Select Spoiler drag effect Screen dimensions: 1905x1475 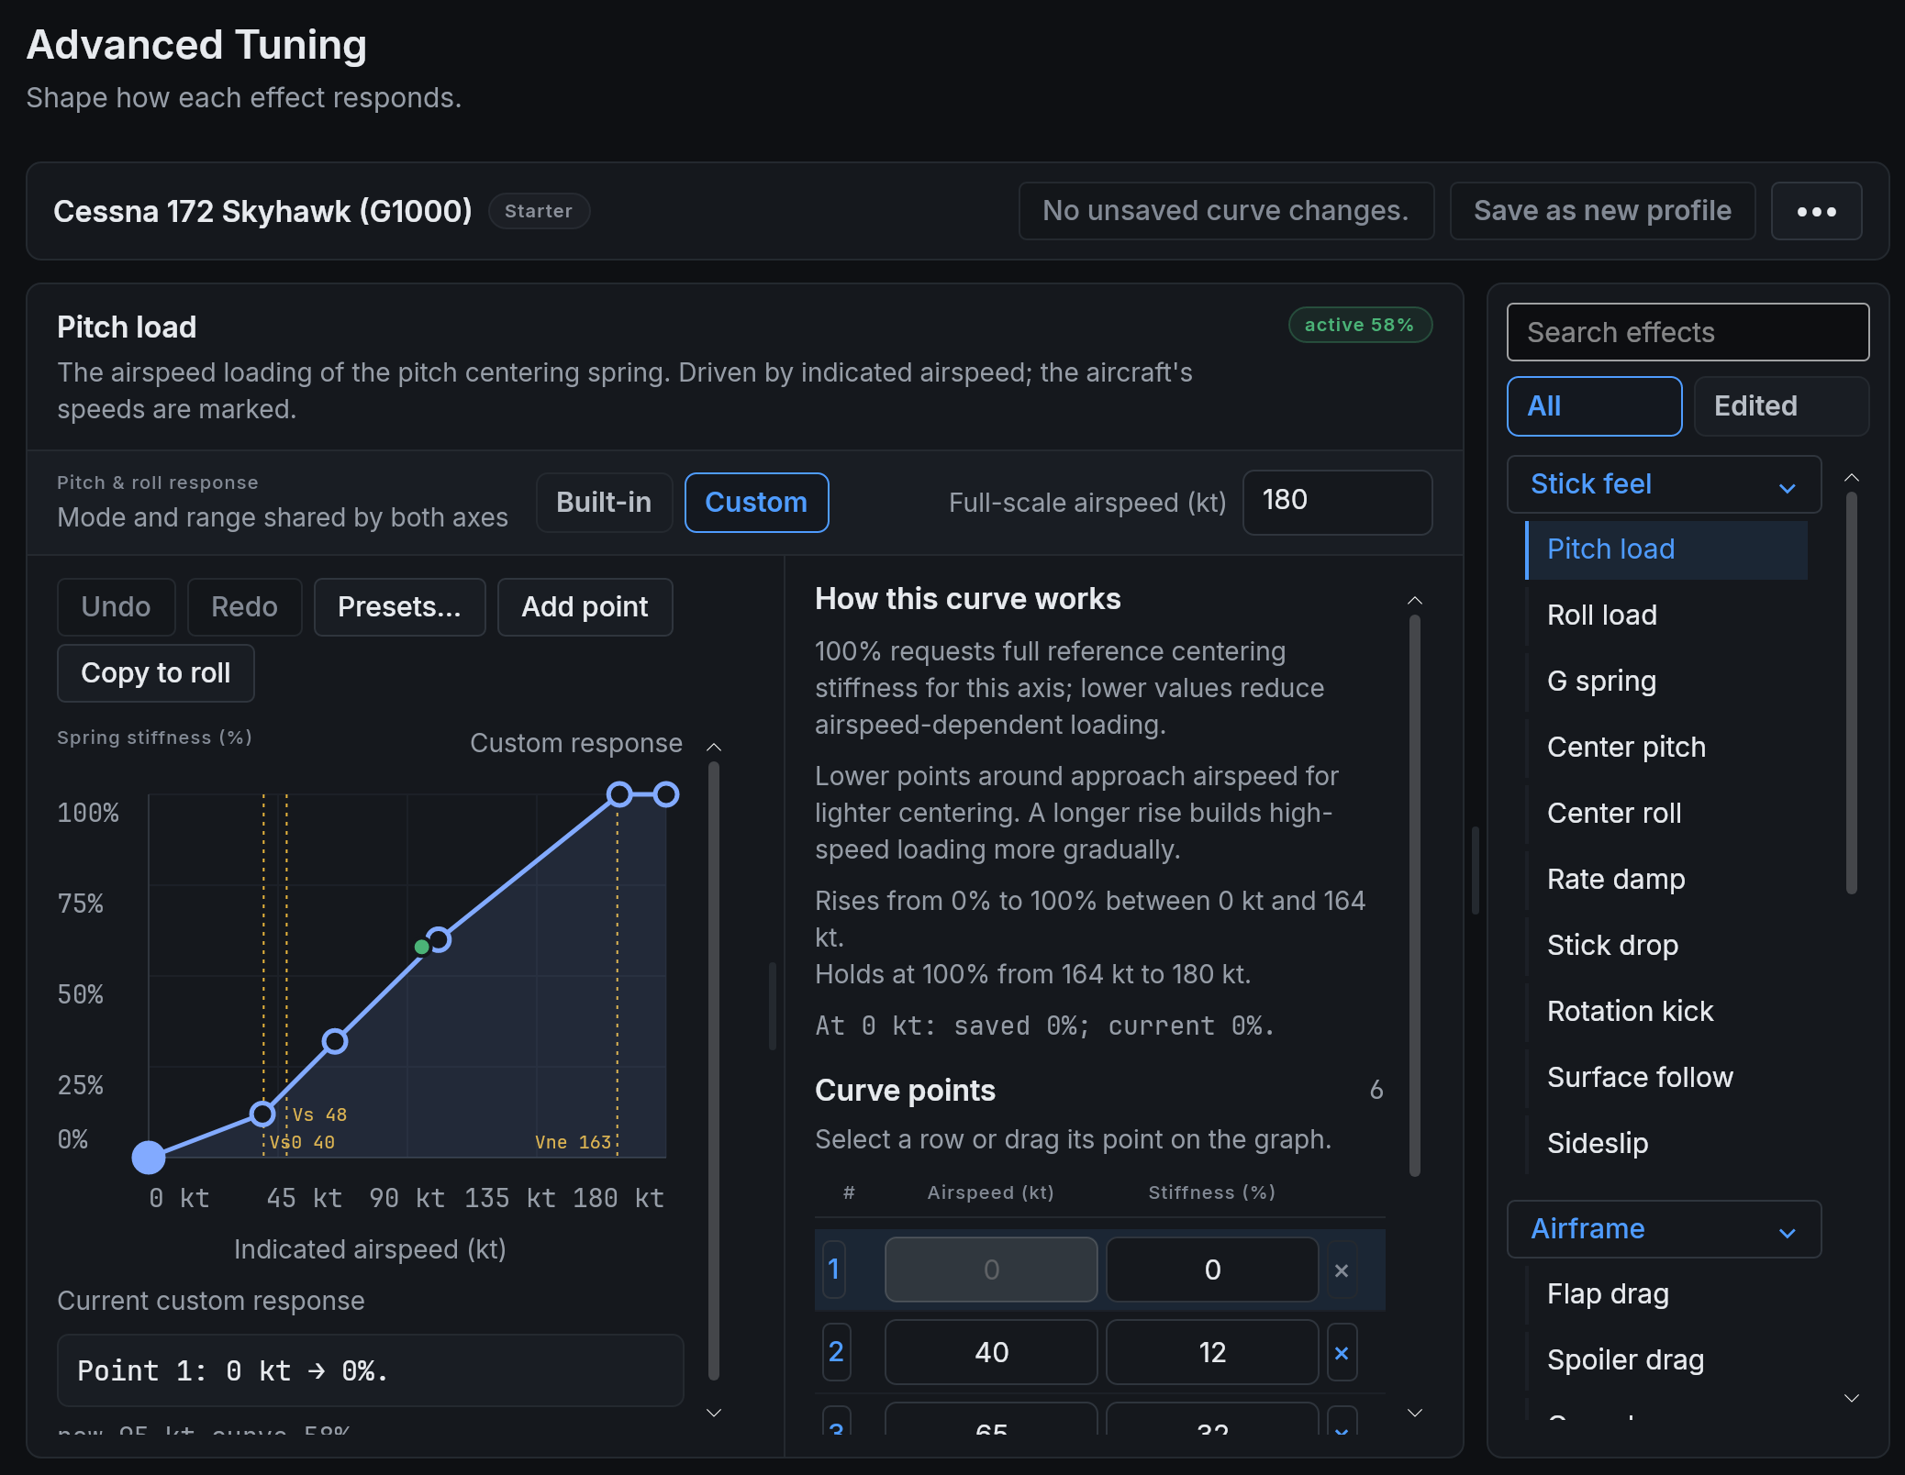tap(1666, 1360)
